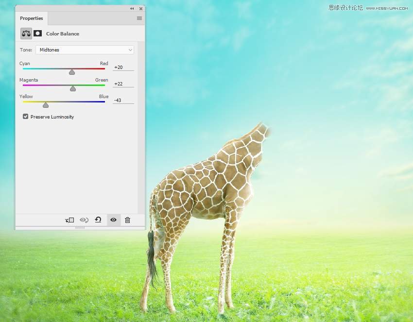Click the Yellow-Blue slider handle
The height and width of the screenshot is (322, 413).
[46, 105]
